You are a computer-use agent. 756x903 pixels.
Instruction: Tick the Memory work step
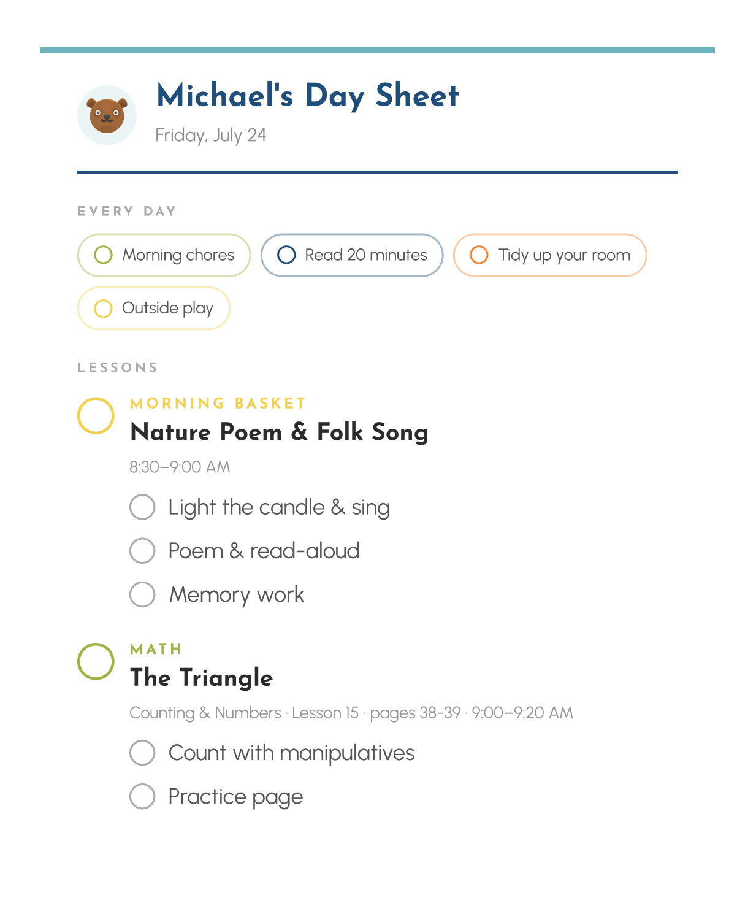(x=142, y=594)
